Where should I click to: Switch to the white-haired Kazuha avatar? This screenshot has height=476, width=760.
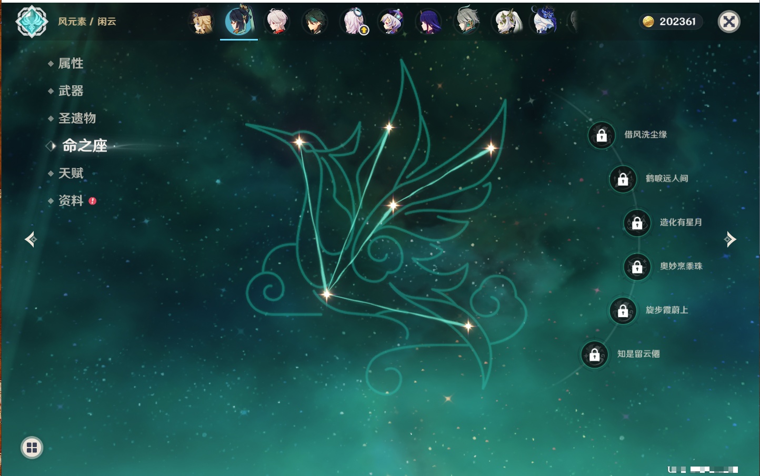point(277,22)
